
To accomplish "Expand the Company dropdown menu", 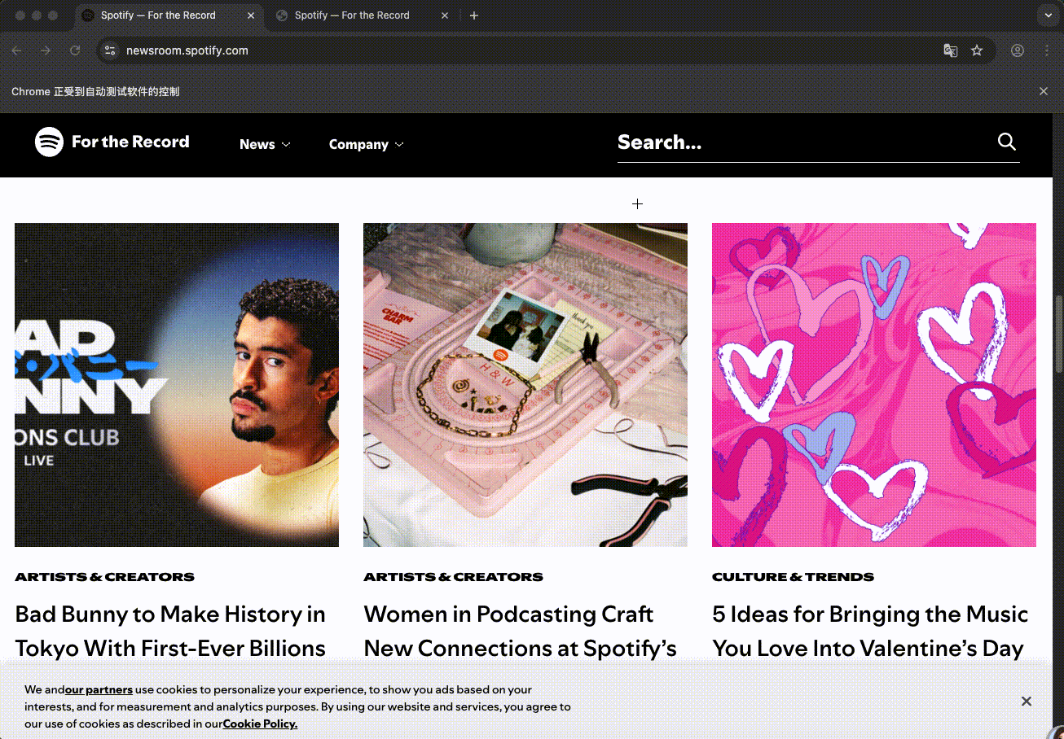I will pos(366,144).
